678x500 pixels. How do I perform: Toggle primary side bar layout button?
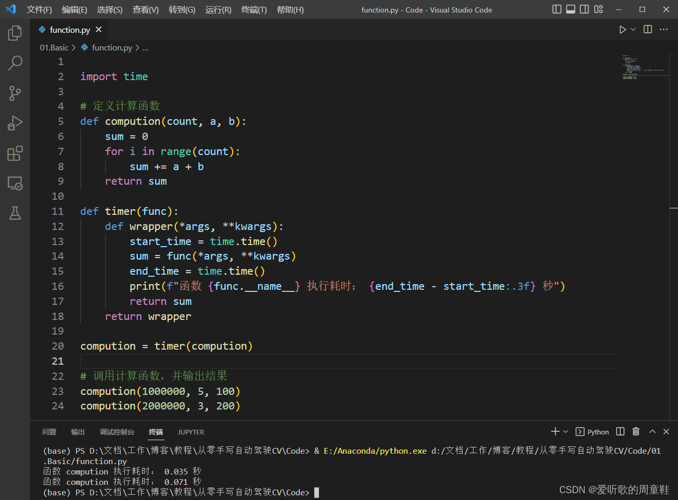point(557,9)
